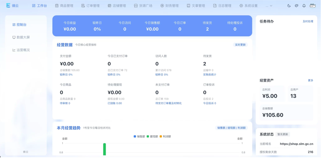Click the 总销售额 105.60 text under 支付金额

(x=70, y=70)
